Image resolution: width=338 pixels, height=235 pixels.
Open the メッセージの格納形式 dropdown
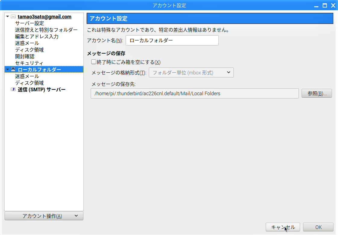click(x=191, y=73)
